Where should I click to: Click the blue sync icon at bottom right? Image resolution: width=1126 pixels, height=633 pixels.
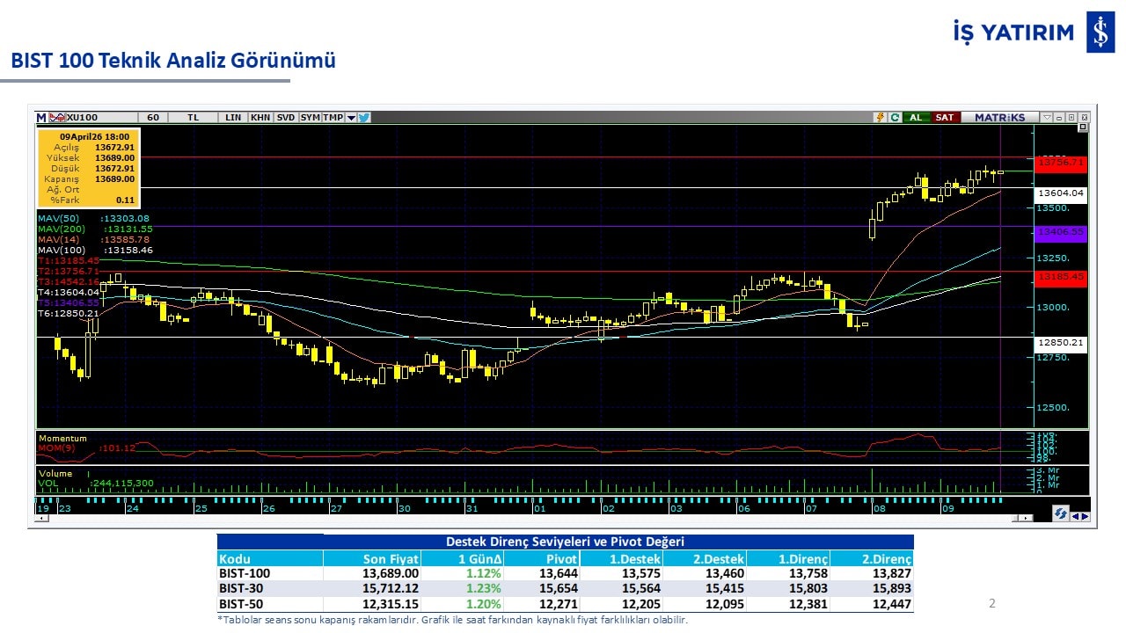tap(1060, 514)
